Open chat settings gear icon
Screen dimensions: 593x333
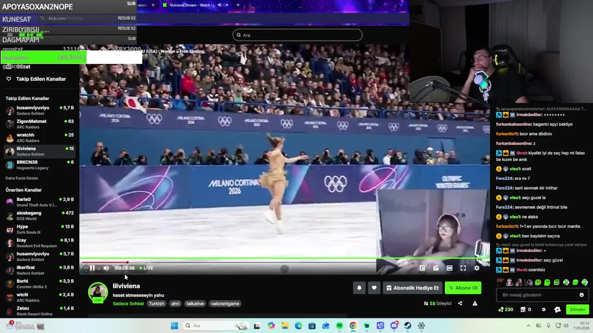point(544,309)
